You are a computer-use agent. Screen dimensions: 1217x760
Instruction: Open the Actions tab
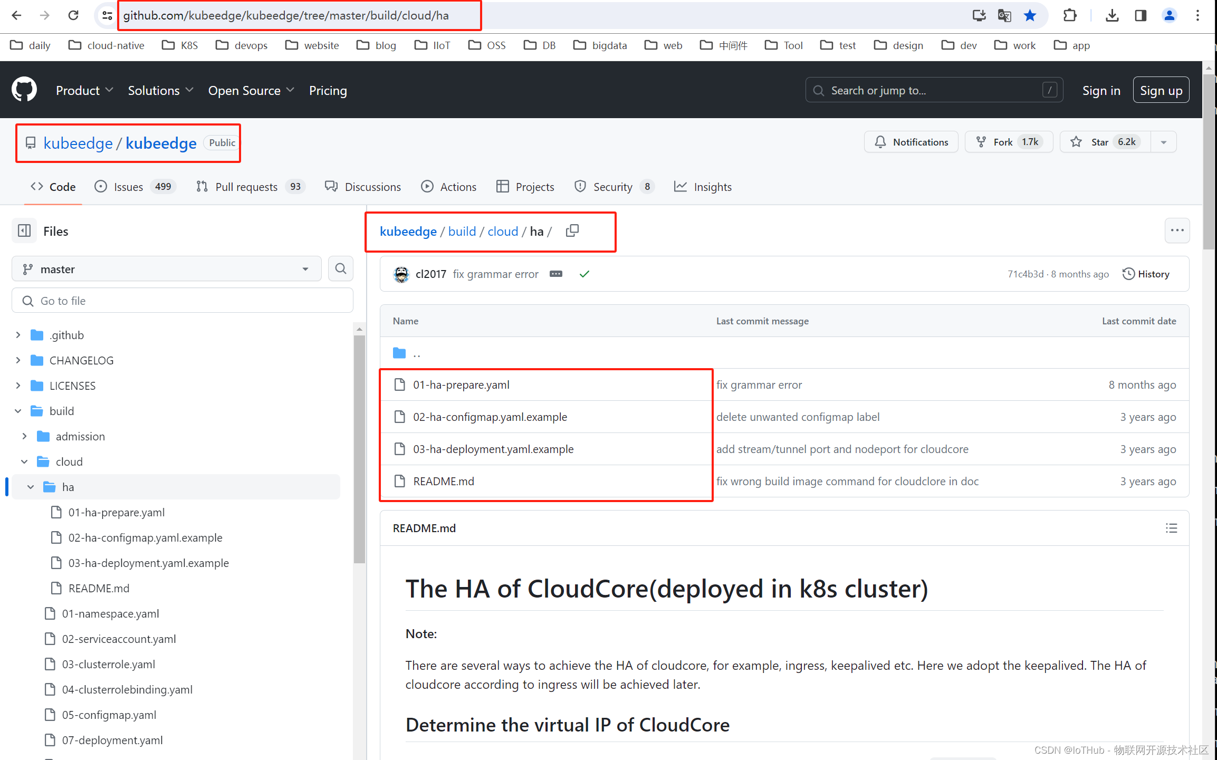pyautogui.click(x=448, y=187)
